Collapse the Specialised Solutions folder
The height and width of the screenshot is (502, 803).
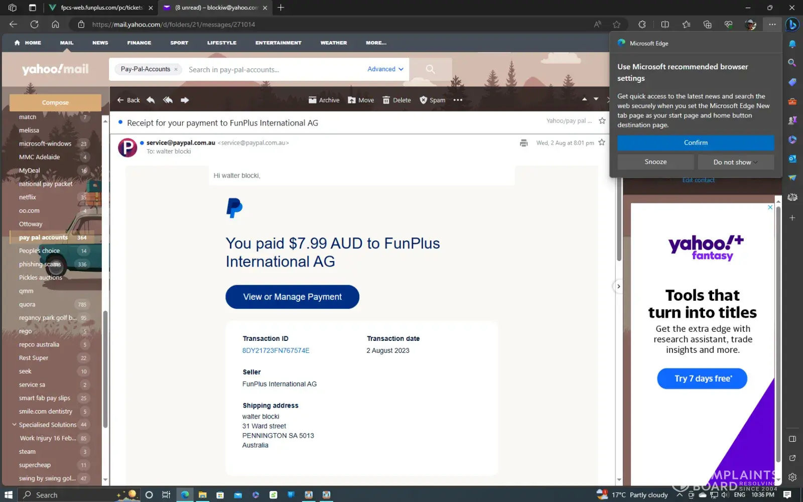(14, 425)
